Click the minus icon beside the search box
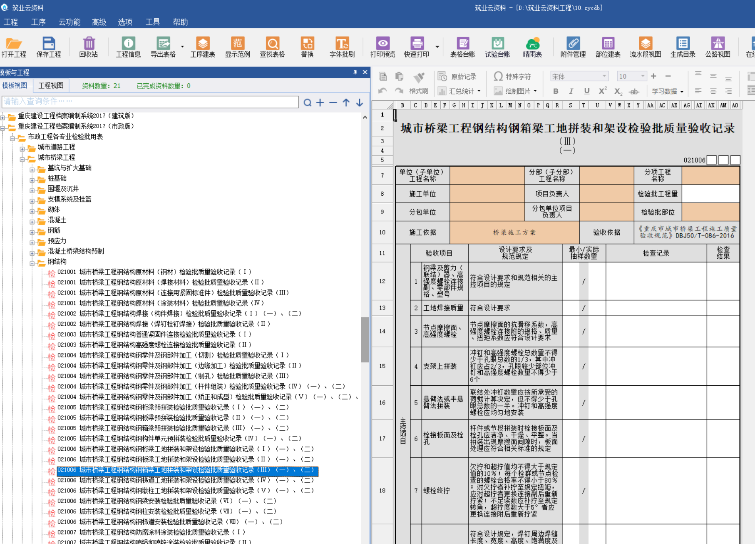This screenshot has height=544, width=755. 333,102
